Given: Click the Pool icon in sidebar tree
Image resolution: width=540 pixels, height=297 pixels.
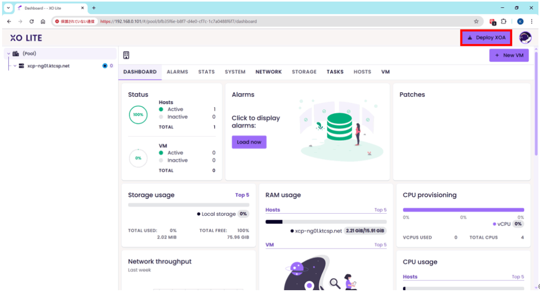Looking at the screenshot, I should coord(16,54).
